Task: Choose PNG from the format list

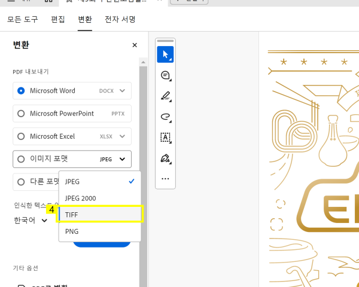Action: 100,231
